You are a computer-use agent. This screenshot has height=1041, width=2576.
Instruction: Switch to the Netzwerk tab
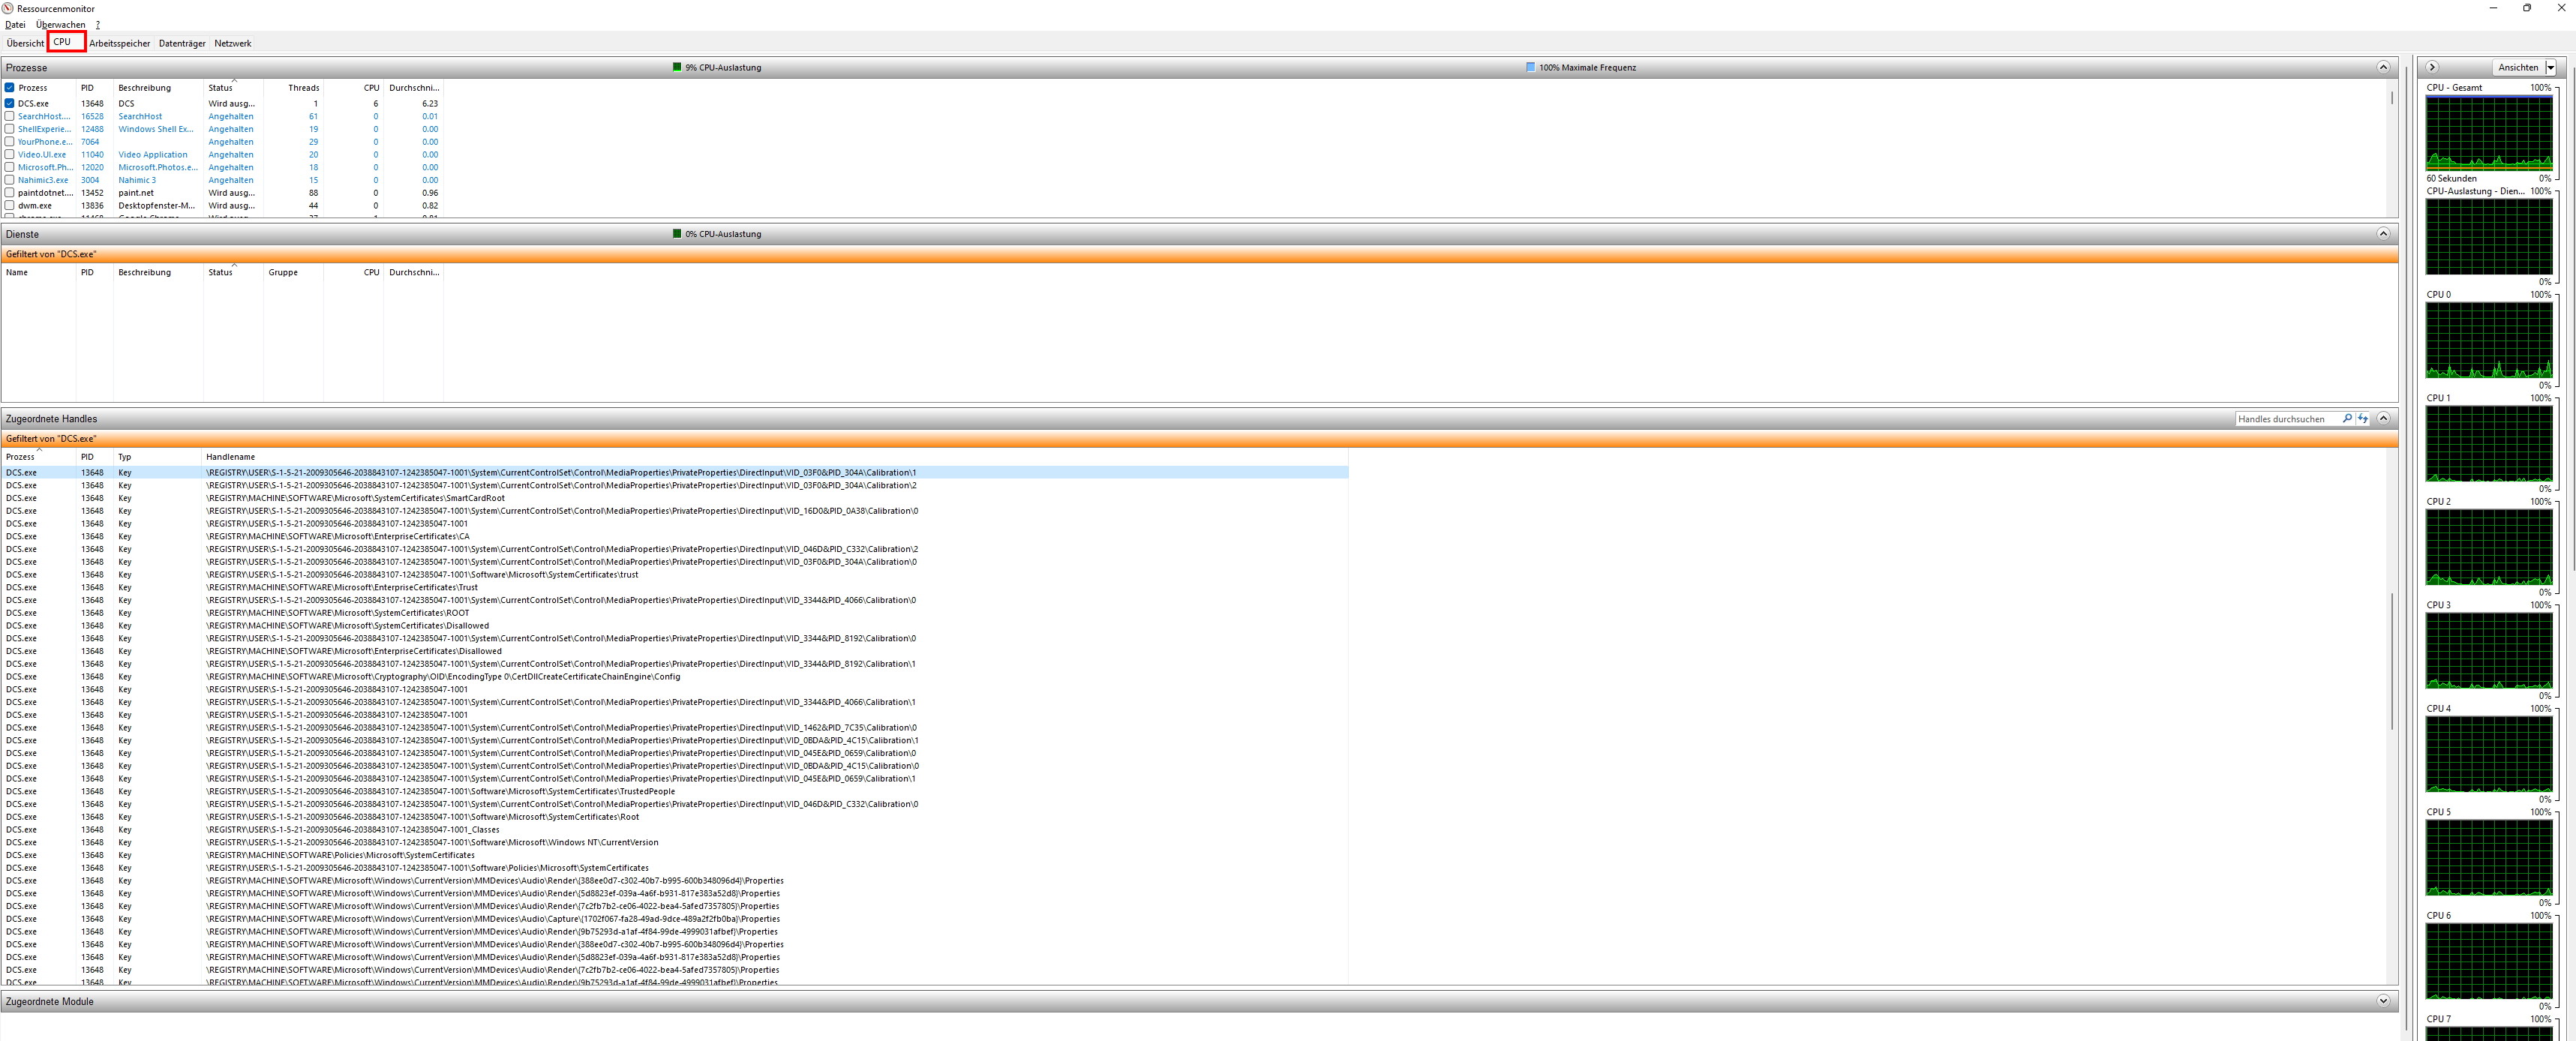[233, 44]
